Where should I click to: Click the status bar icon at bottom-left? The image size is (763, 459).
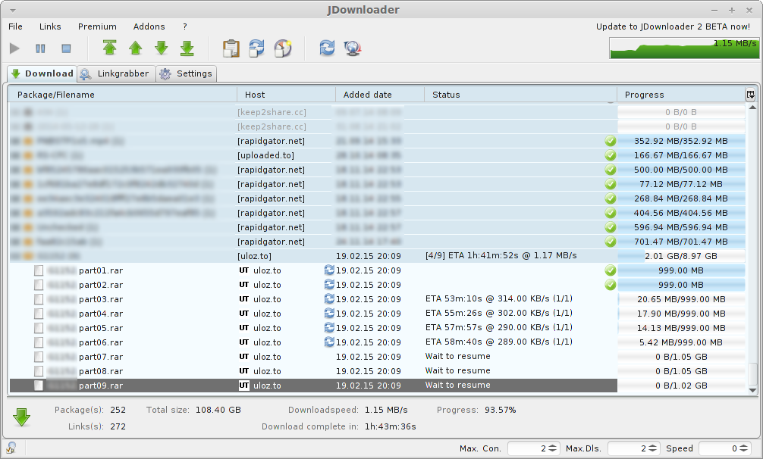click(11, 448)
